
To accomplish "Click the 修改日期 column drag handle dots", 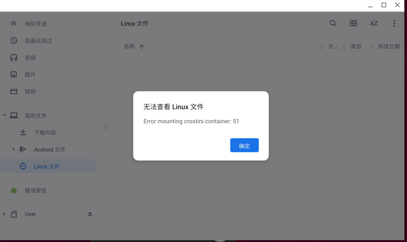I will coord(371,47).
